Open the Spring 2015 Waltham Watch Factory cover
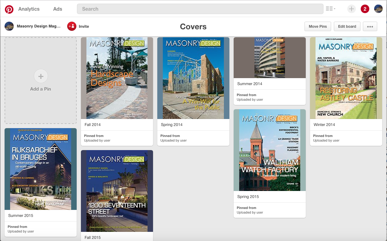The image size is (387, 241). (x=270, y=150)
